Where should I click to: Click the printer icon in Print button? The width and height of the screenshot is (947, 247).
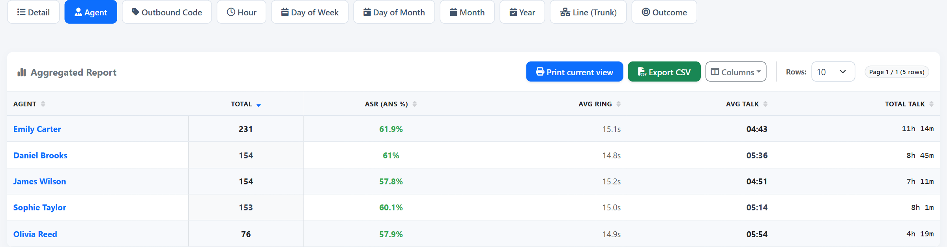point(540,72)
